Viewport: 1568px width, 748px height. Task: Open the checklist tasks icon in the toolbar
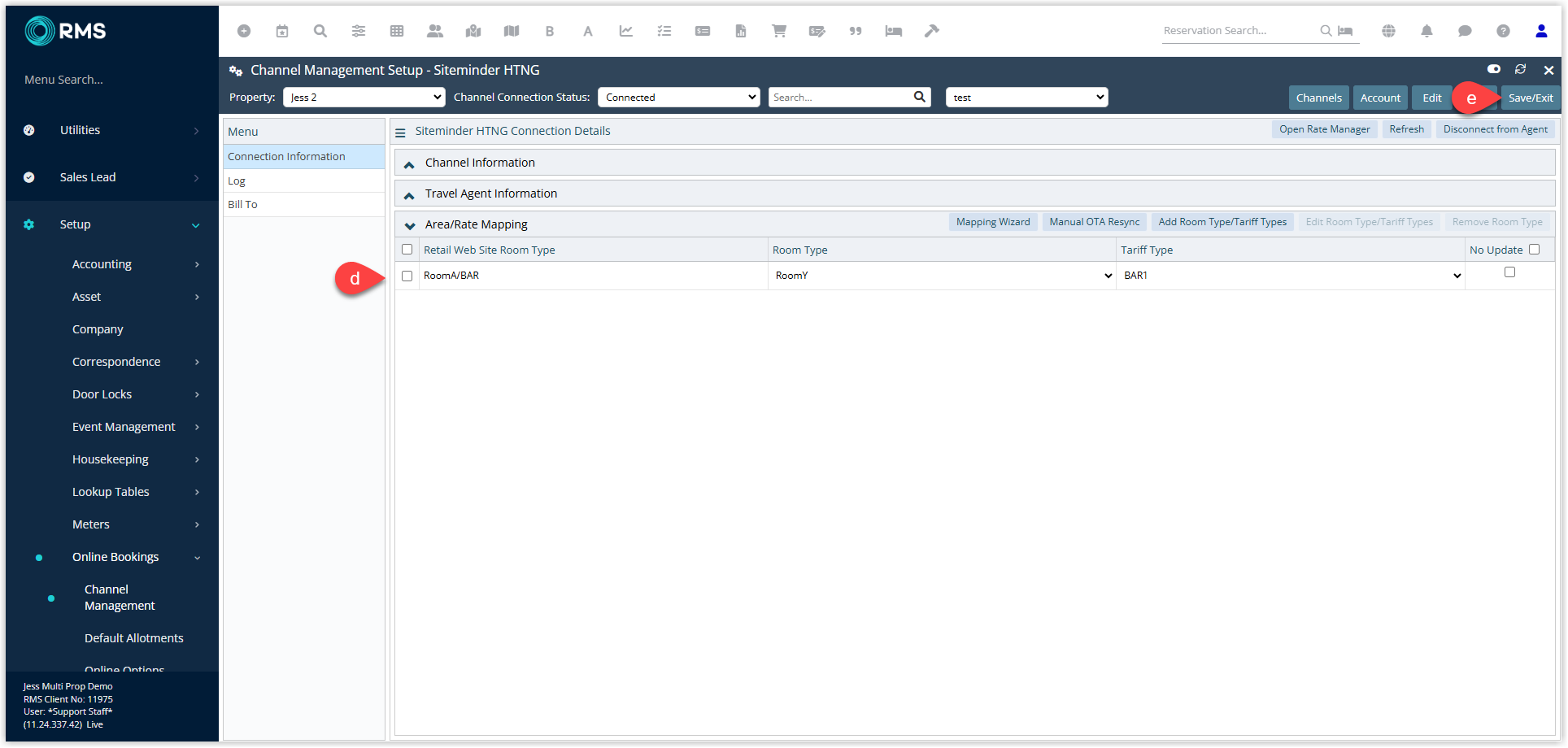pyautogui.click(x=664, y=31)
